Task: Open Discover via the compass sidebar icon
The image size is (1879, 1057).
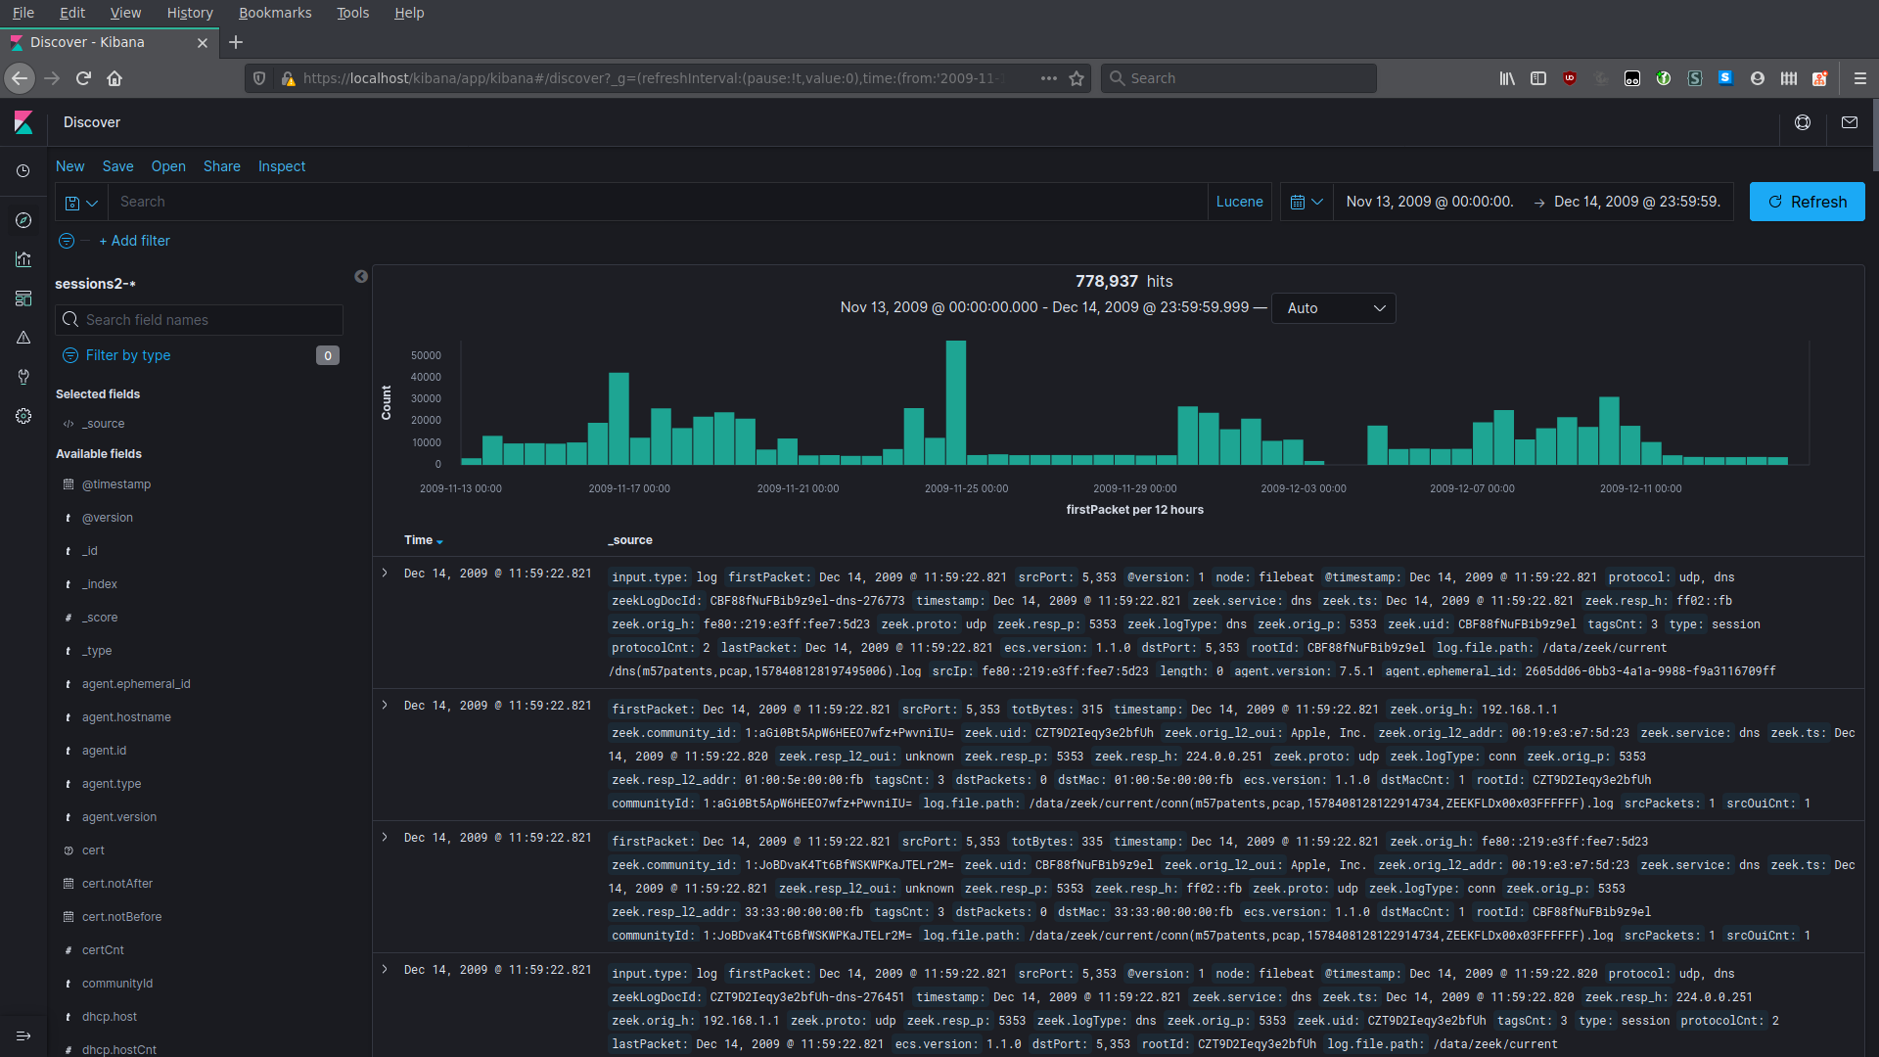Action: (x=23, y=220)
